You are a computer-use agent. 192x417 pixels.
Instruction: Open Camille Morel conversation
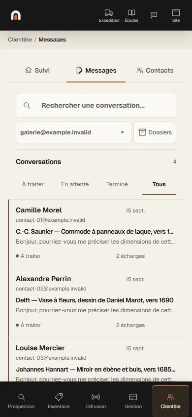(96, 234)
